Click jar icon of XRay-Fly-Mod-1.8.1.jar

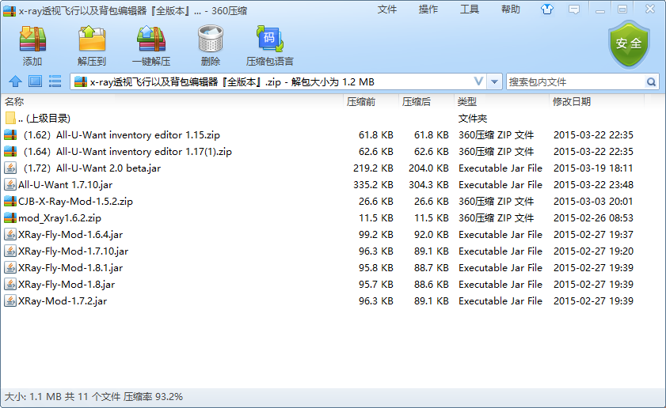10,267
